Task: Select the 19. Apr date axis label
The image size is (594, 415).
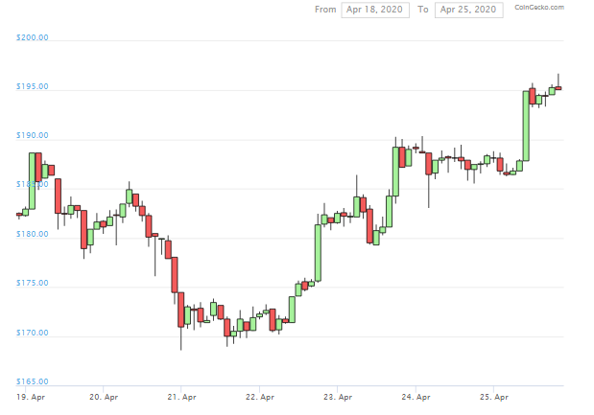Action: click(31, 396)
